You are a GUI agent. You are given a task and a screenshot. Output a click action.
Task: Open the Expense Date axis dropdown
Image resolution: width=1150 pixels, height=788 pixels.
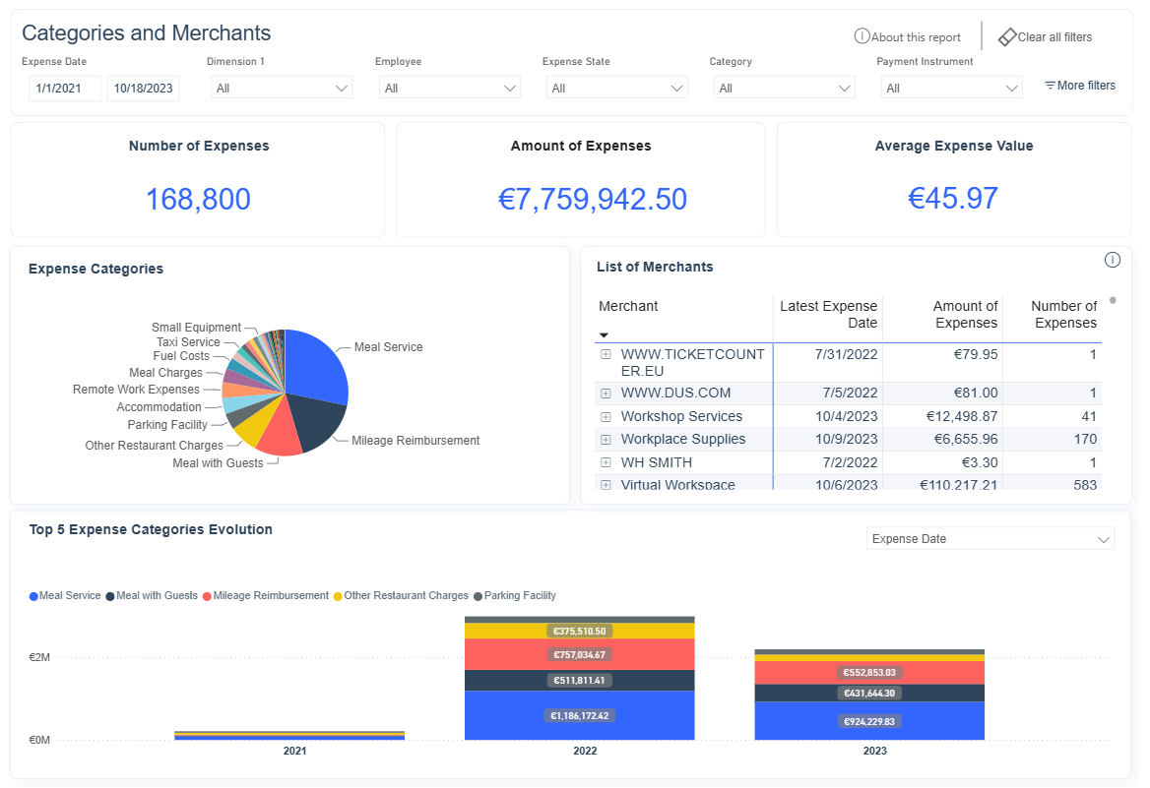990,539
